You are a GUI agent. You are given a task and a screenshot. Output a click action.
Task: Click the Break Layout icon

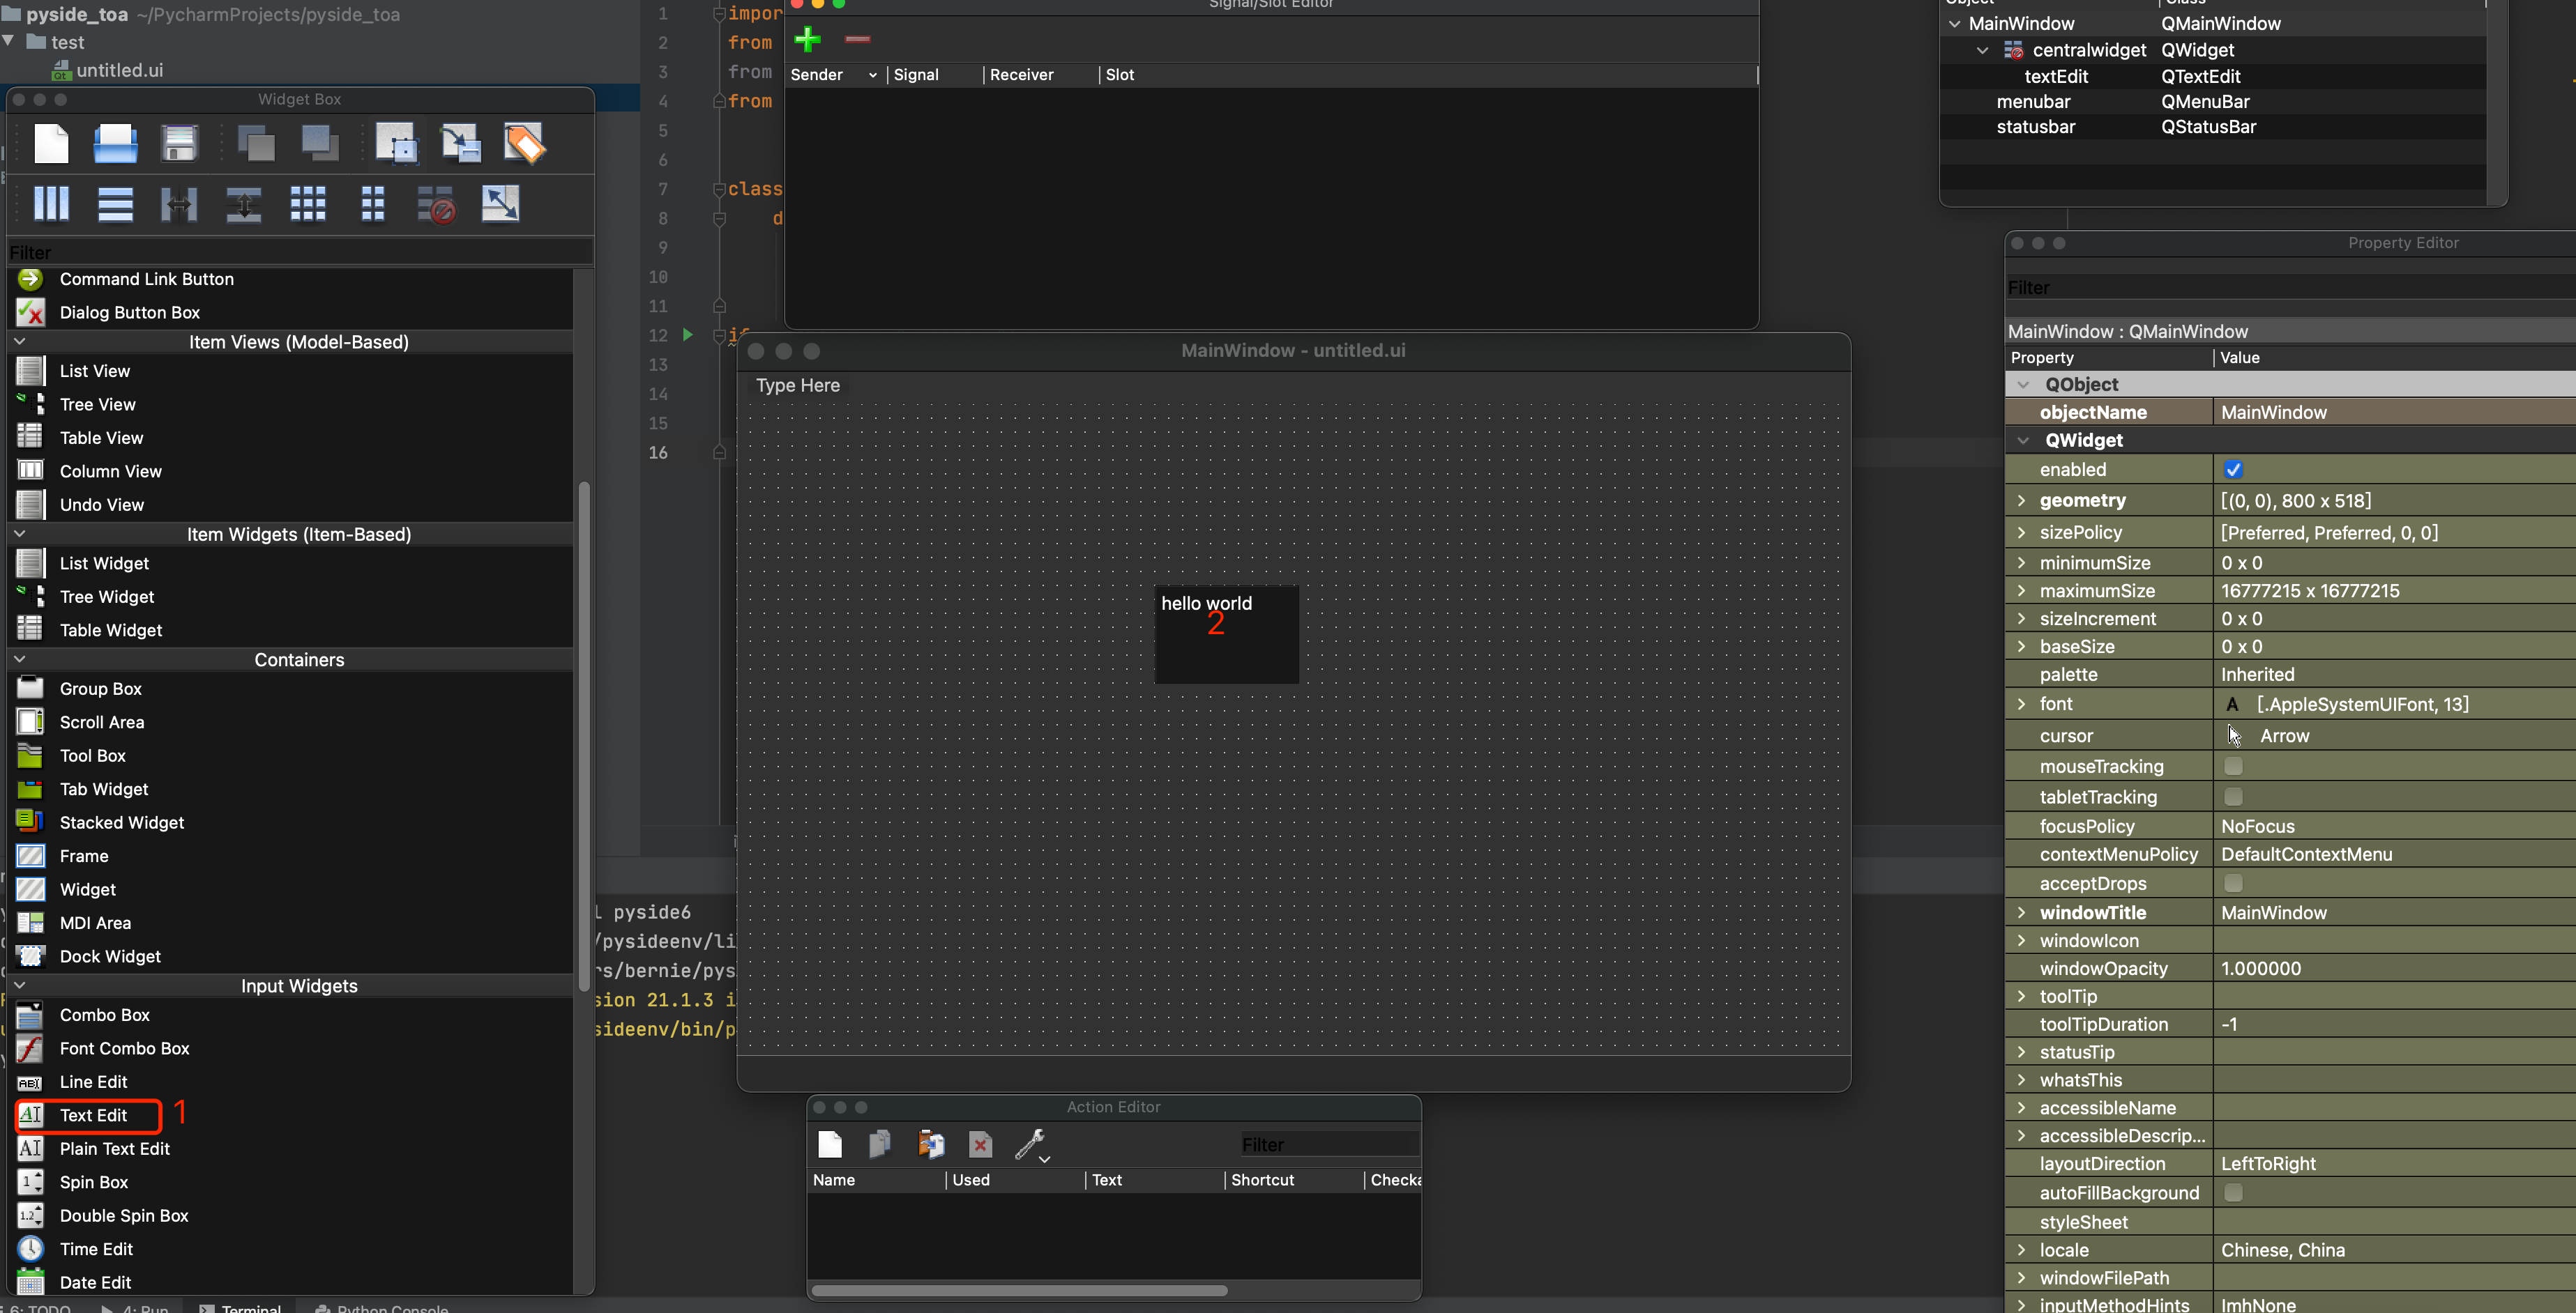tap(436, 204)
